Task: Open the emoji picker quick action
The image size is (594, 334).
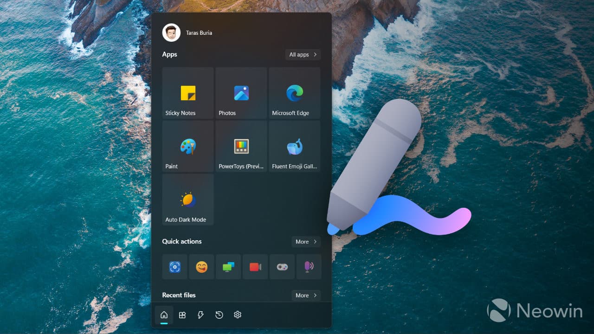Action: coord(201,267)
